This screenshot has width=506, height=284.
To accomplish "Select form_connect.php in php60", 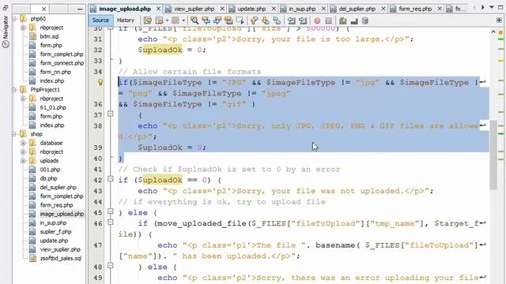I will click(x=62, y=63).
